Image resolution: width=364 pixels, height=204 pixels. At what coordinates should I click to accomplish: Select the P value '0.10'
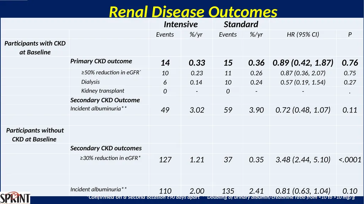350,191
